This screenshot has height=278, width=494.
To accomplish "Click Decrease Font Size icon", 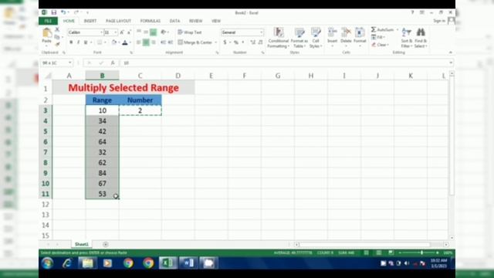I will pyautogui.click(x=129, y=32).
